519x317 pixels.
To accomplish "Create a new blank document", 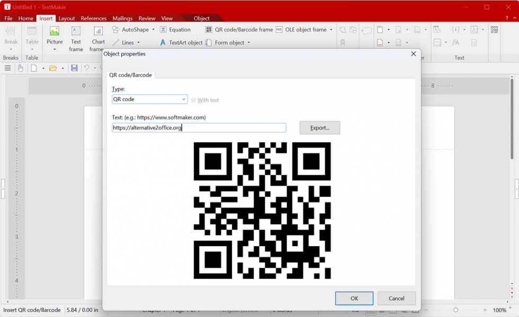I will tap(33, 68).
